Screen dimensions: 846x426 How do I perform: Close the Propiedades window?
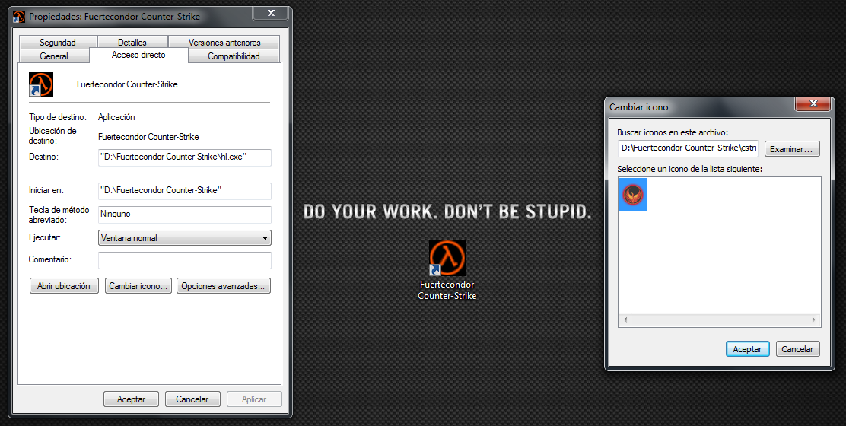click(272, 13)
